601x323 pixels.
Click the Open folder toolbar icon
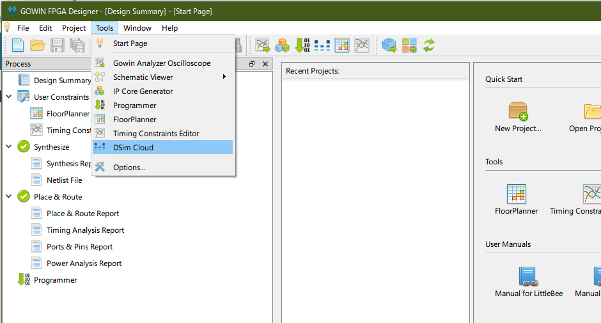tap(38, 45)
